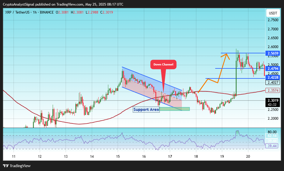Click the 2.6000 price axis value
The width and height of the screenshot is (284, 171).
273,47
